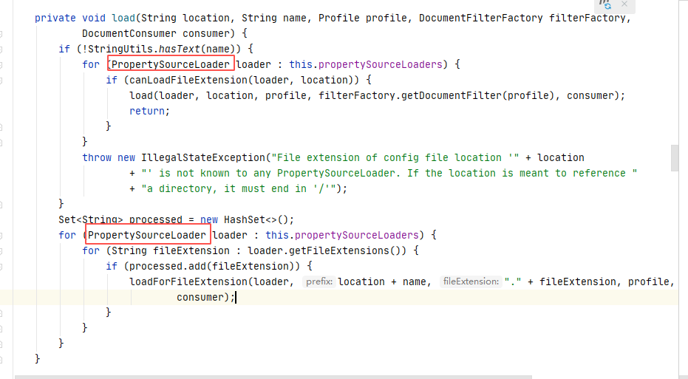Click the 'private' keyword in the method signature
This screenshot has width=688, height=379.
[x=55, y=18]
